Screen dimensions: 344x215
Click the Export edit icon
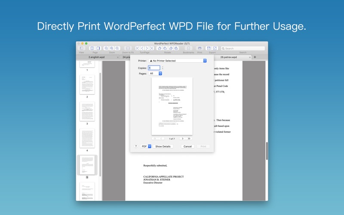tap(215, 48)
